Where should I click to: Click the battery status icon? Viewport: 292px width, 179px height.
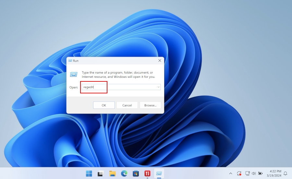click(260, 173)
